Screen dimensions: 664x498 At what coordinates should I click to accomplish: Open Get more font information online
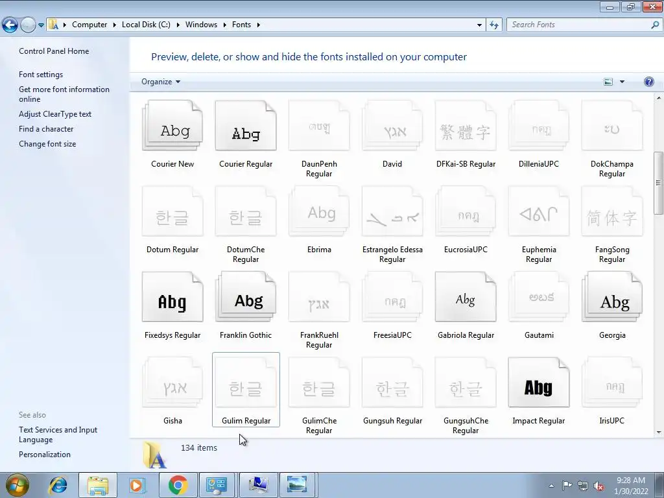click(x=64, y=94)
